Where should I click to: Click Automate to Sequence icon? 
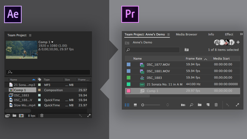coord(183,105)
